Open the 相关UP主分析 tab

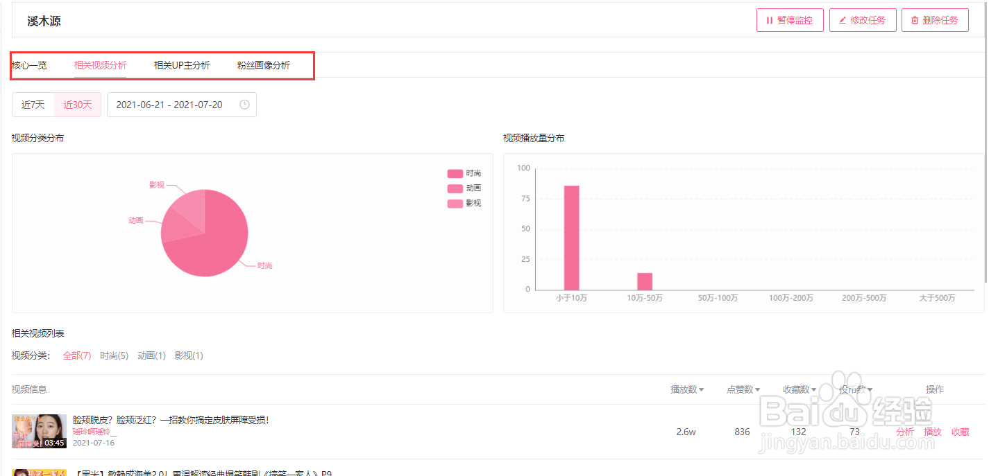[182, 65]
